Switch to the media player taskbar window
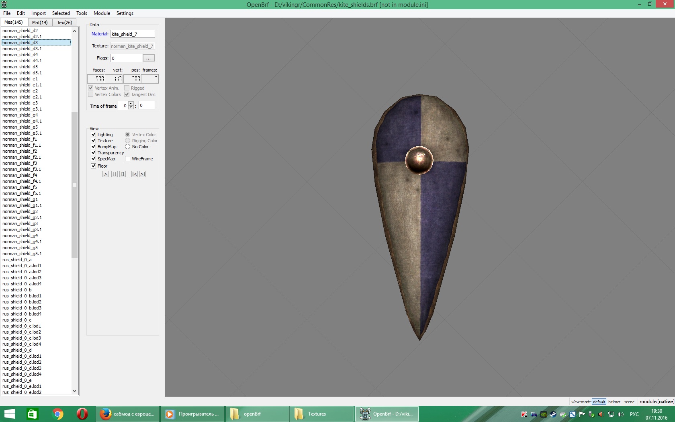675x422 pixels. click(192, 414)
